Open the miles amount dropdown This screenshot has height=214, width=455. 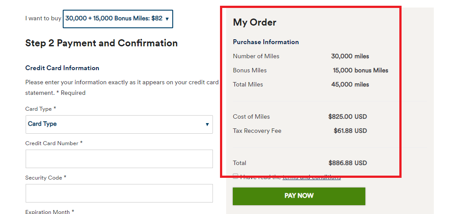click(x=118, y=19)
